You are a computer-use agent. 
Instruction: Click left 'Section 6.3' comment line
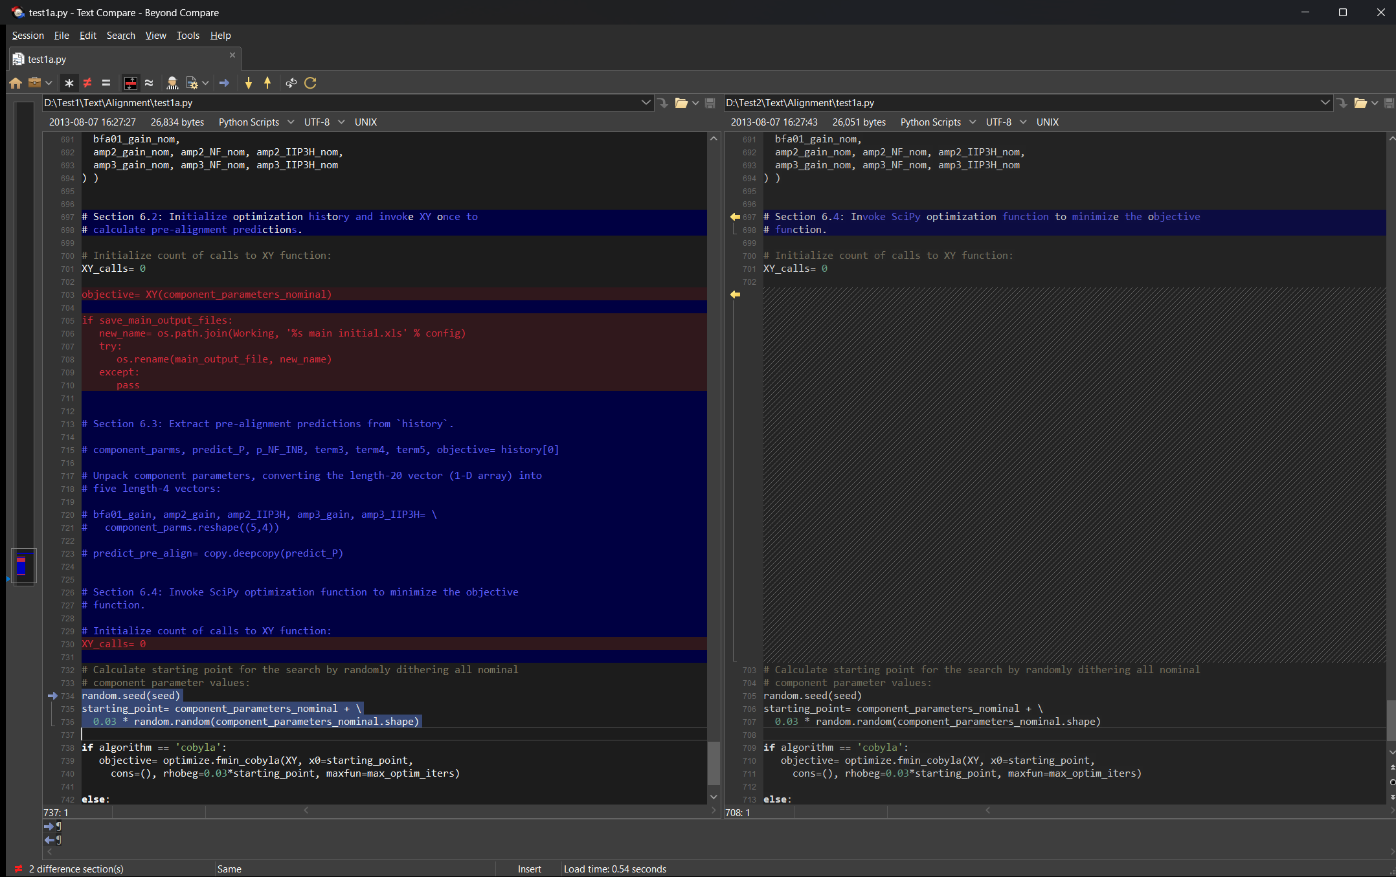394,424
